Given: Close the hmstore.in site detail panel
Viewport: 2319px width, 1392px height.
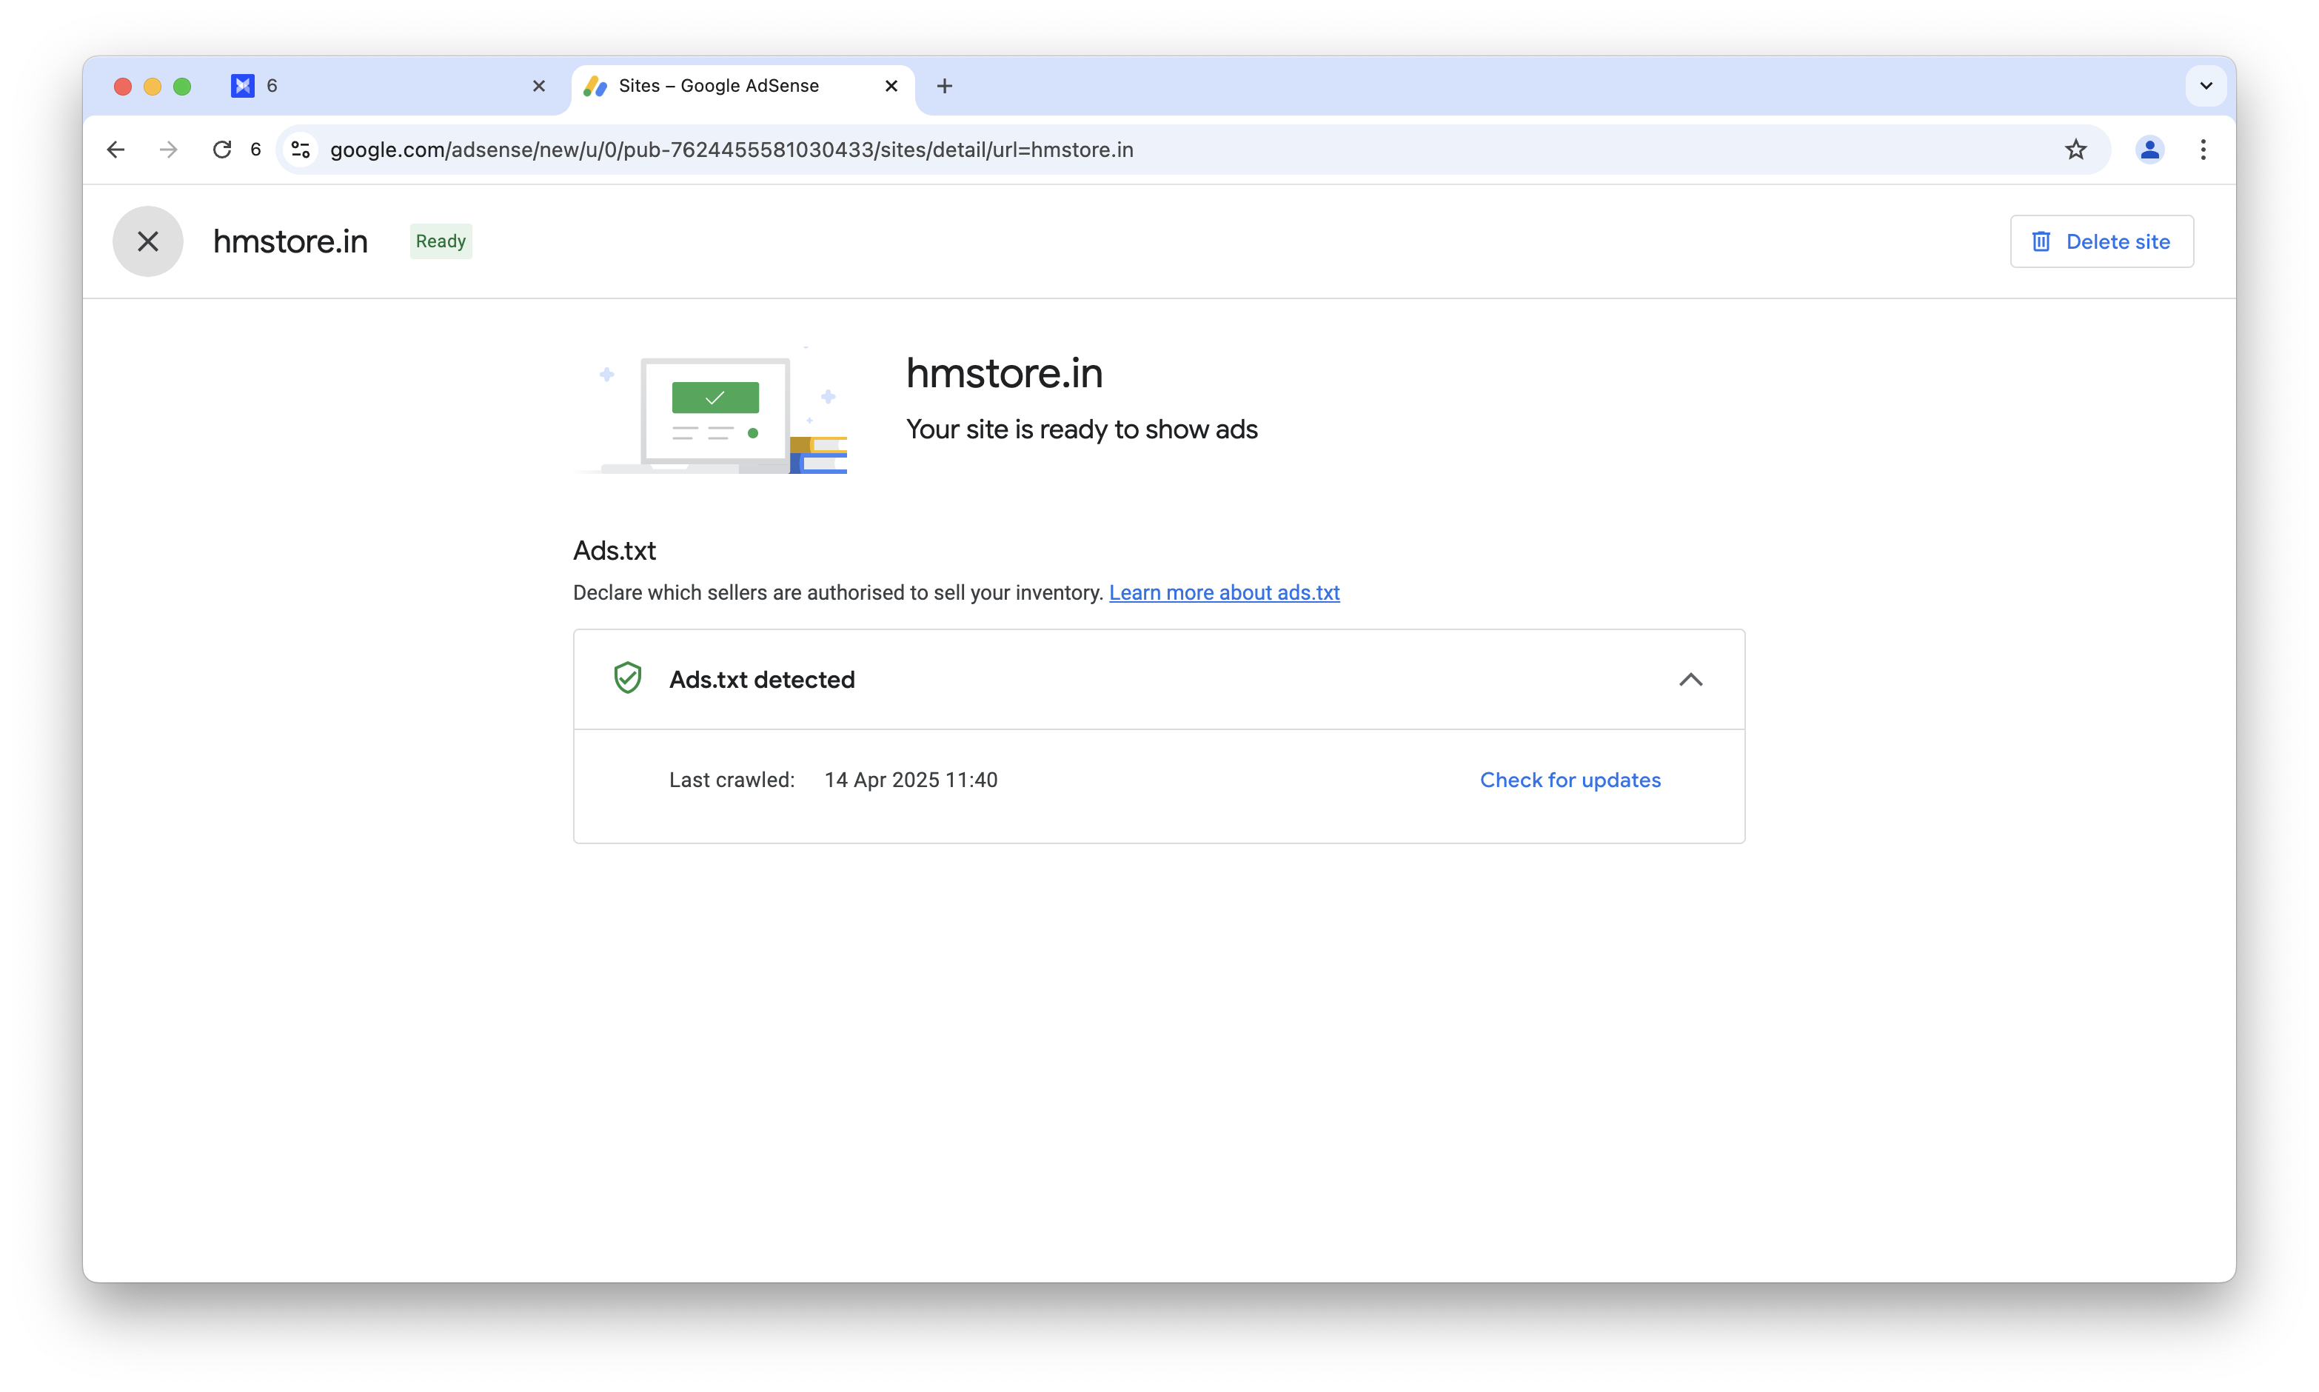Looking at the screenshot, I should coord(148,242).
